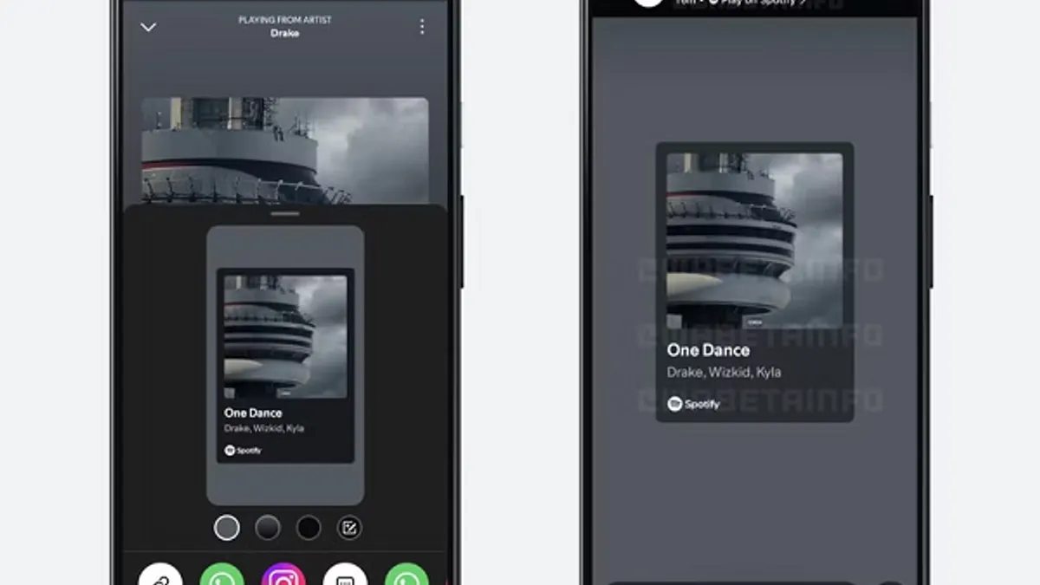The width and height of the screenshot is (1040, 585).
Task: Tap the Spotify logo on the right phone's status card
Action: click(x=693, y=404)
